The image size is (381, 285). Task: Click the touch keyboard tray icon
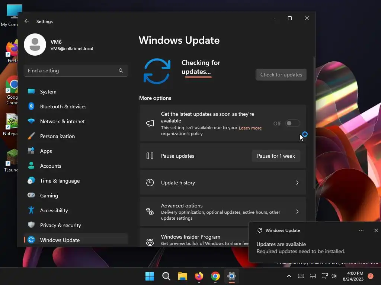[301, 276]
